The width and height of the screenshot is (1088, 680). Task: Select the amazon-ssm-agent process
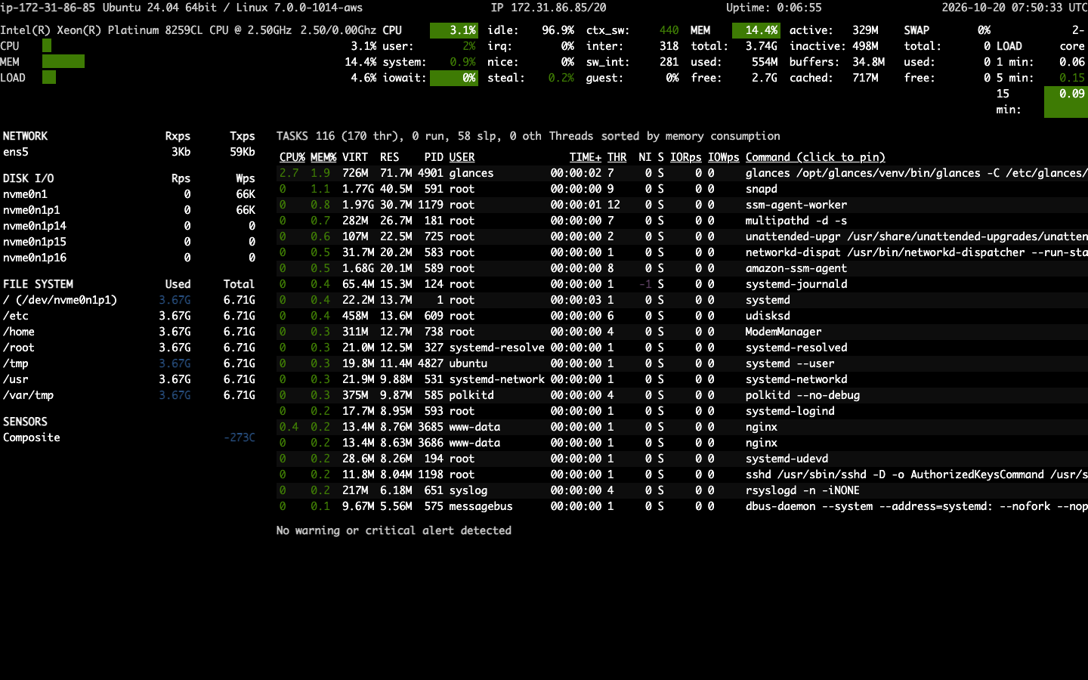[x=683, y=268]
